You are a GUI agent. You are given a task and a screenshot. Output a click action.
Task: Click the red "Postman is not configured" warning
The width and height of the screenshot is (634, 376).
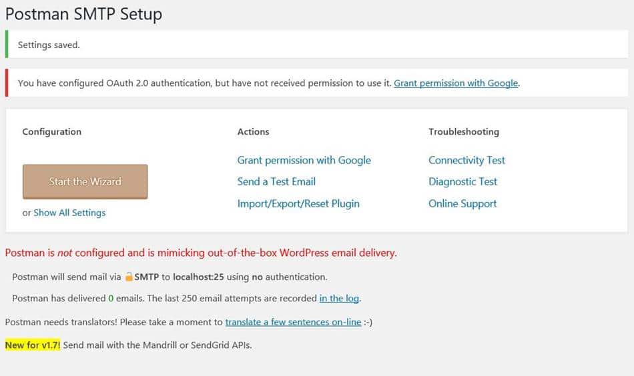pos(200,253)
